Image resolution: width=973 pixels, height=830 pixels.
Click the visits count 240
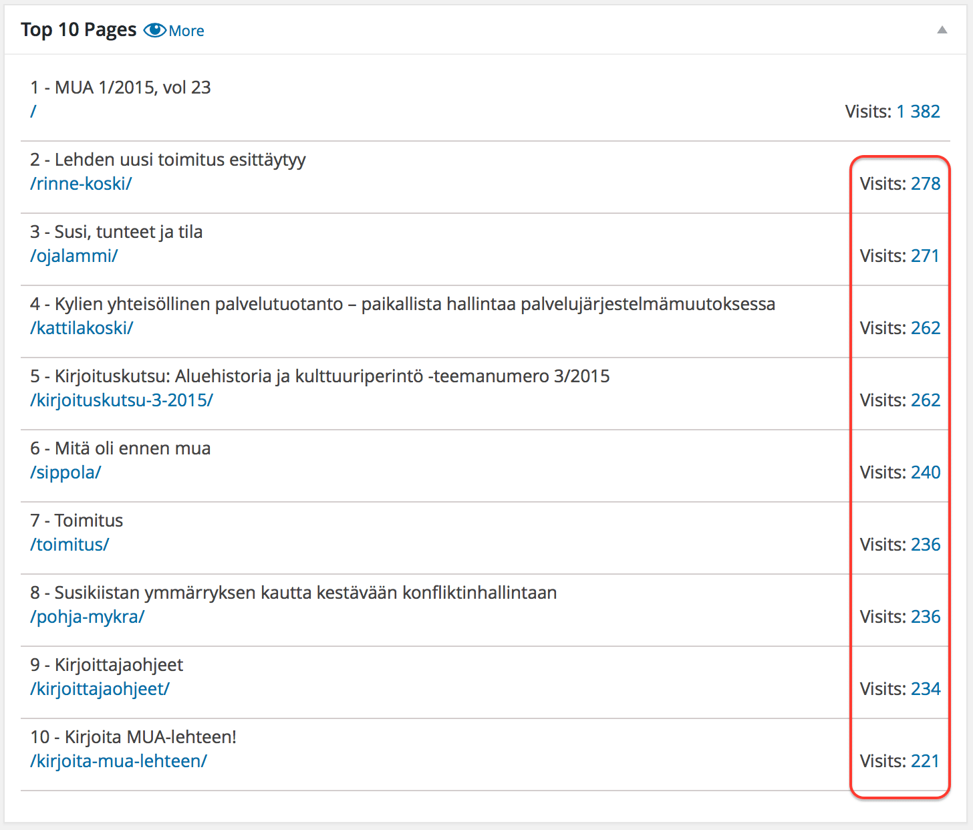926,472
